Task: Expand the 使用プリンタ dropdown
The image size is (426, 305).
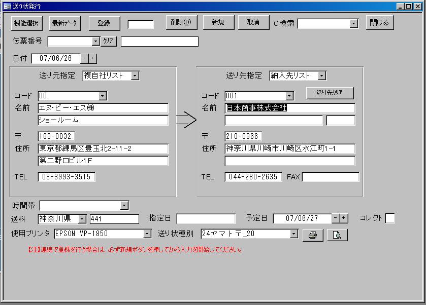Action: point(147,234)
